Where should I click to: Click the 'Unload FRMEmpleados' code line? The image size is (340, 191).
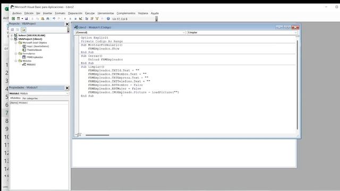105,59
